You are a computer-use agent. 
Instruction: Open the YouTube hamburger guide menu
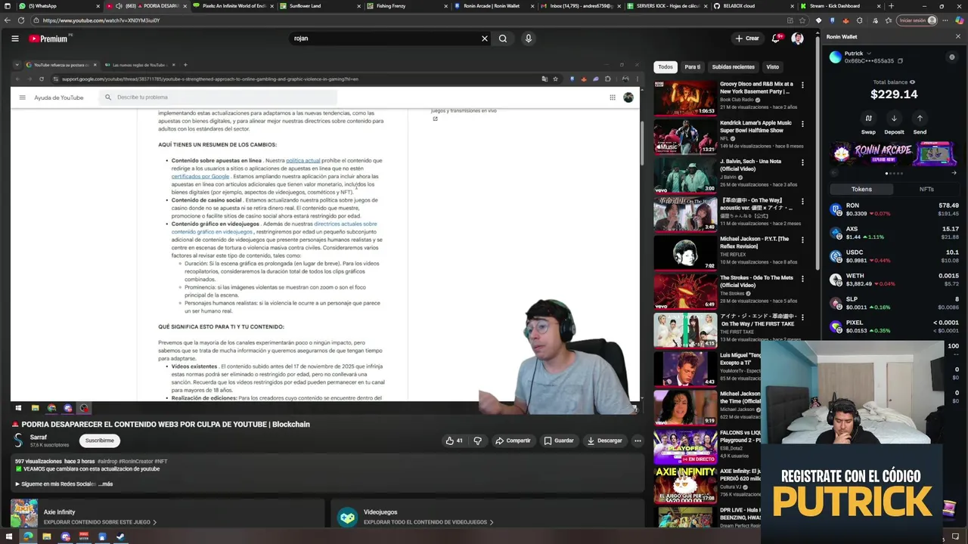(14, 39)
